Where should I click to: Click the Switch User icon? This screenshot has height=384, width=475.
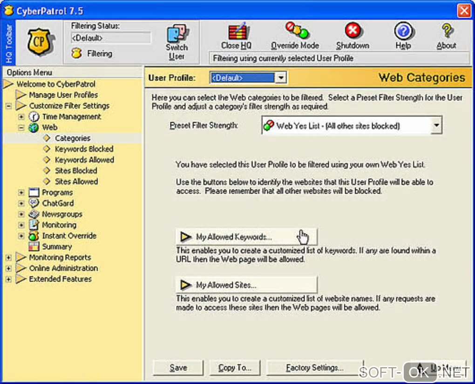177,34
